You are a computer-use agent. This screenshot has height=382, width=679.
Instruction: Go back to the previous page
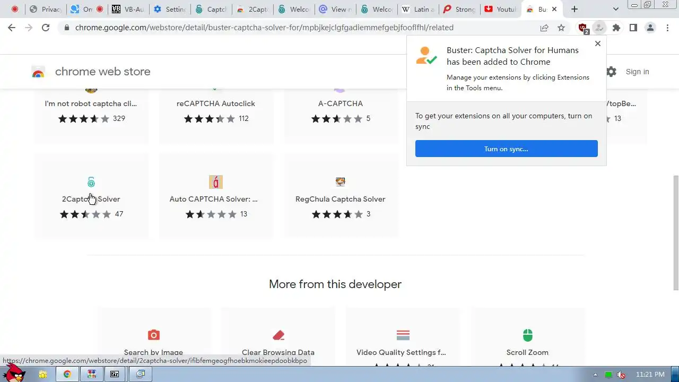point(12,28)
